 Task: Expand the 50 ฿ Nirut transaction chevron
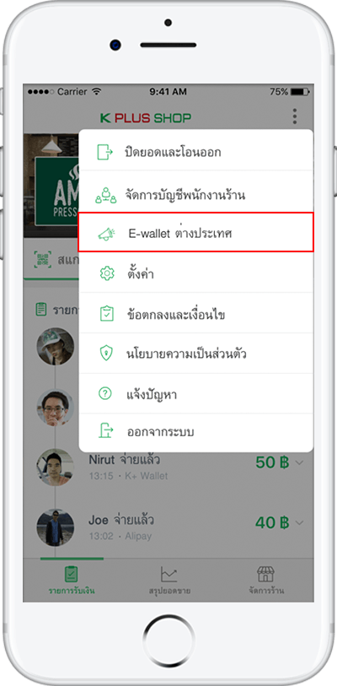pos(299,463)
